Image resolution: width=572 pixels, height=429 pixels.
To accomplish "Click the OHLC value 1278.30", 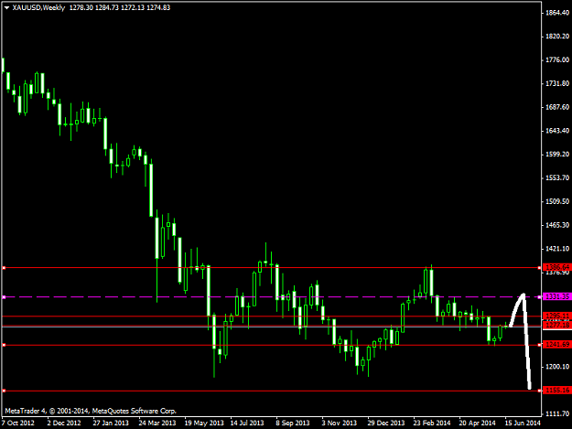I will click(x=81, y=7).
